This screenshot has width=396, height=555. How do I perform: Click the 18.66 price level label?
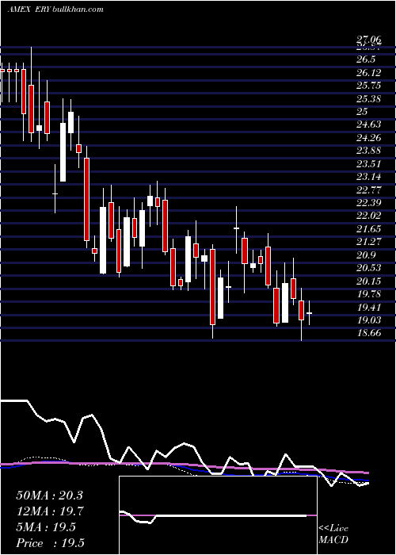[x=368, y=333]
